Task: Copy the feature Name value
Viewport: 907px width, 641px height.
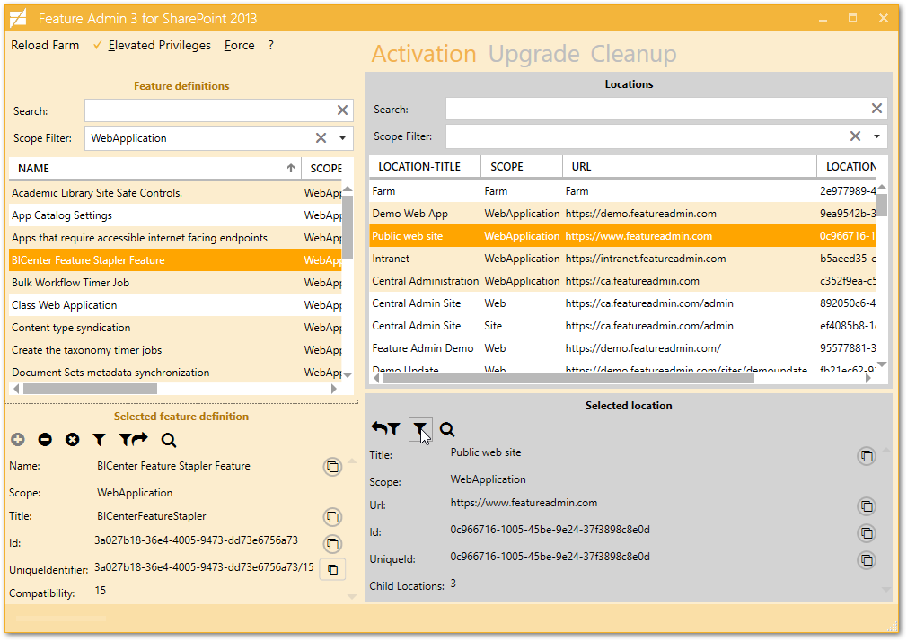Action: [332, 466]
